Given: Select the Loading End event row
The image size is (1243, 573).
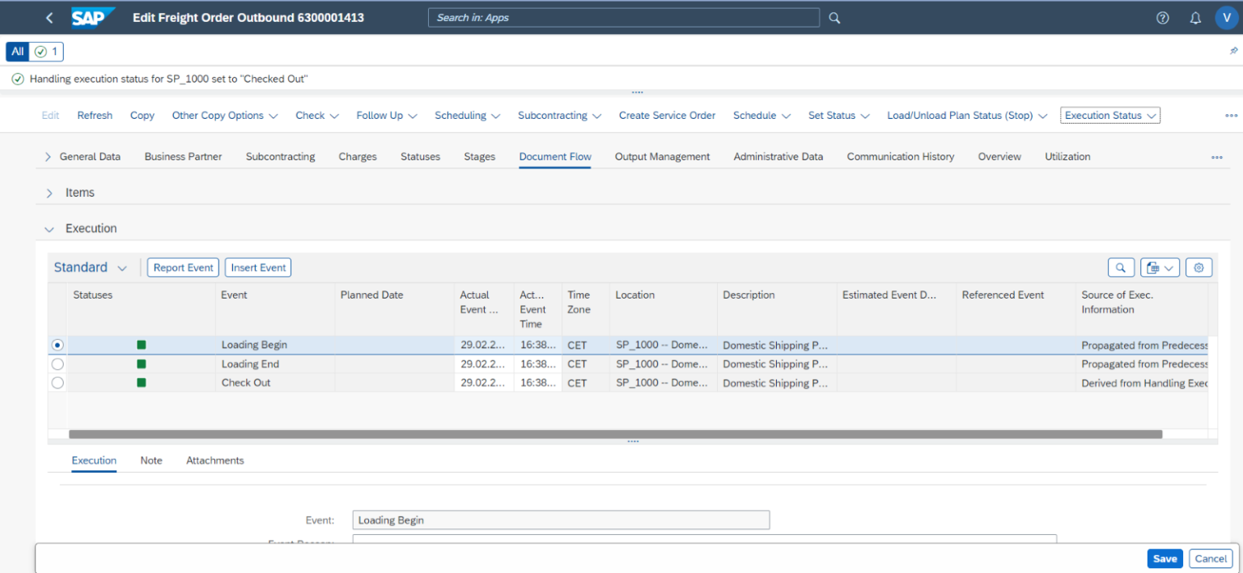Looking at the screenshot, I should [x=57, y=363].
